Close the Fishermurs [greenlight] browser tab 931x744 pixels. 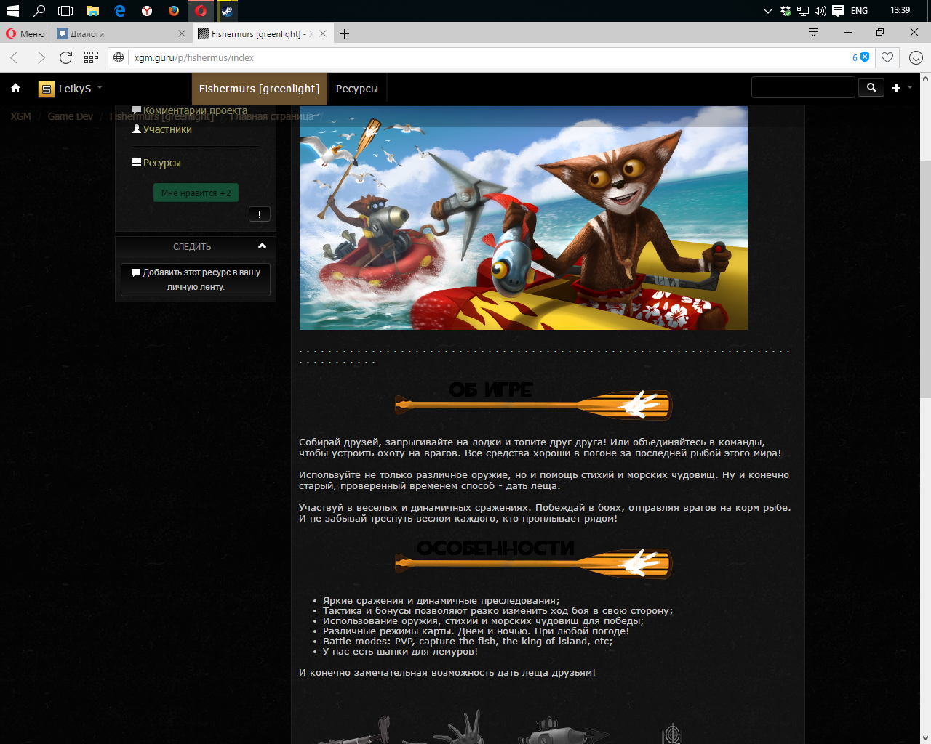click(x=322, y=33)
